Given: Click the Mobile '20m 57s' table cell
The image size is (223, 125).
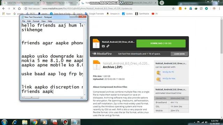Looking at the screenshot, I should (x=179, y=110).
